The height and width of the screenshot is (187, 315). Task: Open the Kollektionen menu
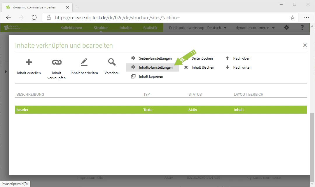[x=71, y=28]
